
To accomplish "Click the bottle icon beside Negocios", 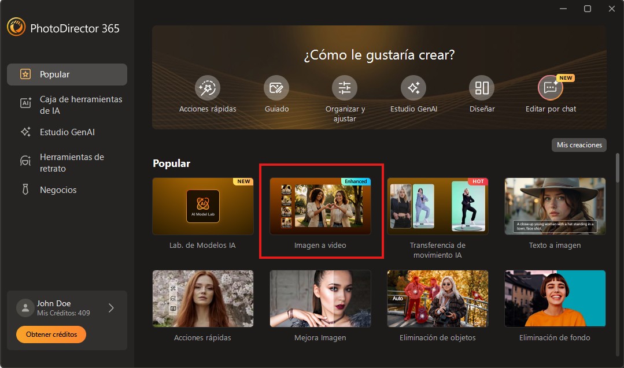I will coord(25,189).
